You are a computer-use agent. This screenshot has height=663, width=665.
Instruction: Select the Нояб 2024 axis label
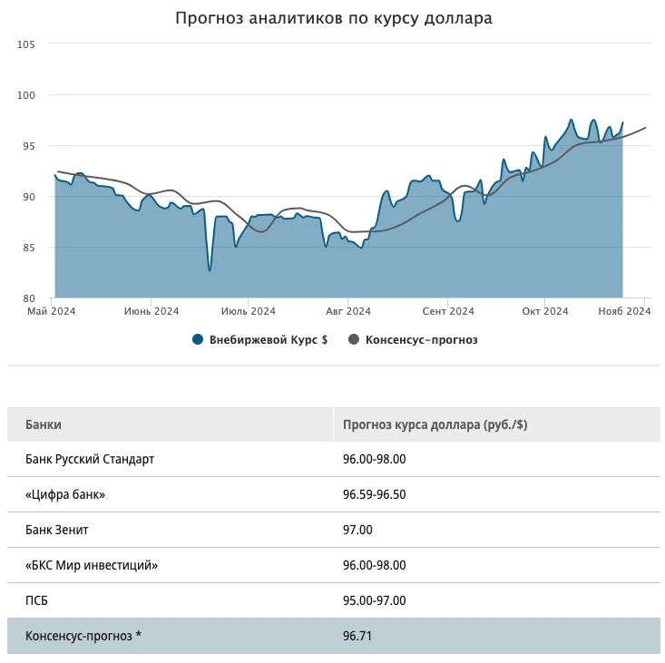coord(626,311)
